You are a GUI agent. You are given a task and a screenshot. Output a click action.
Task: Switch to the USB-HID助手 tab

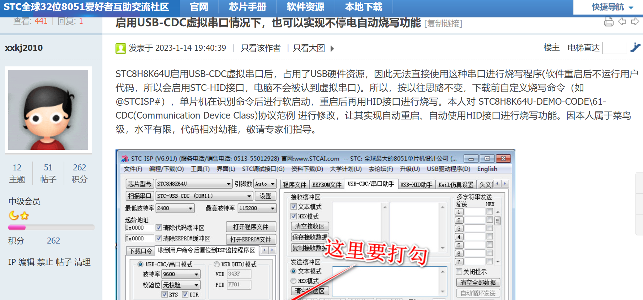point(416,184)
